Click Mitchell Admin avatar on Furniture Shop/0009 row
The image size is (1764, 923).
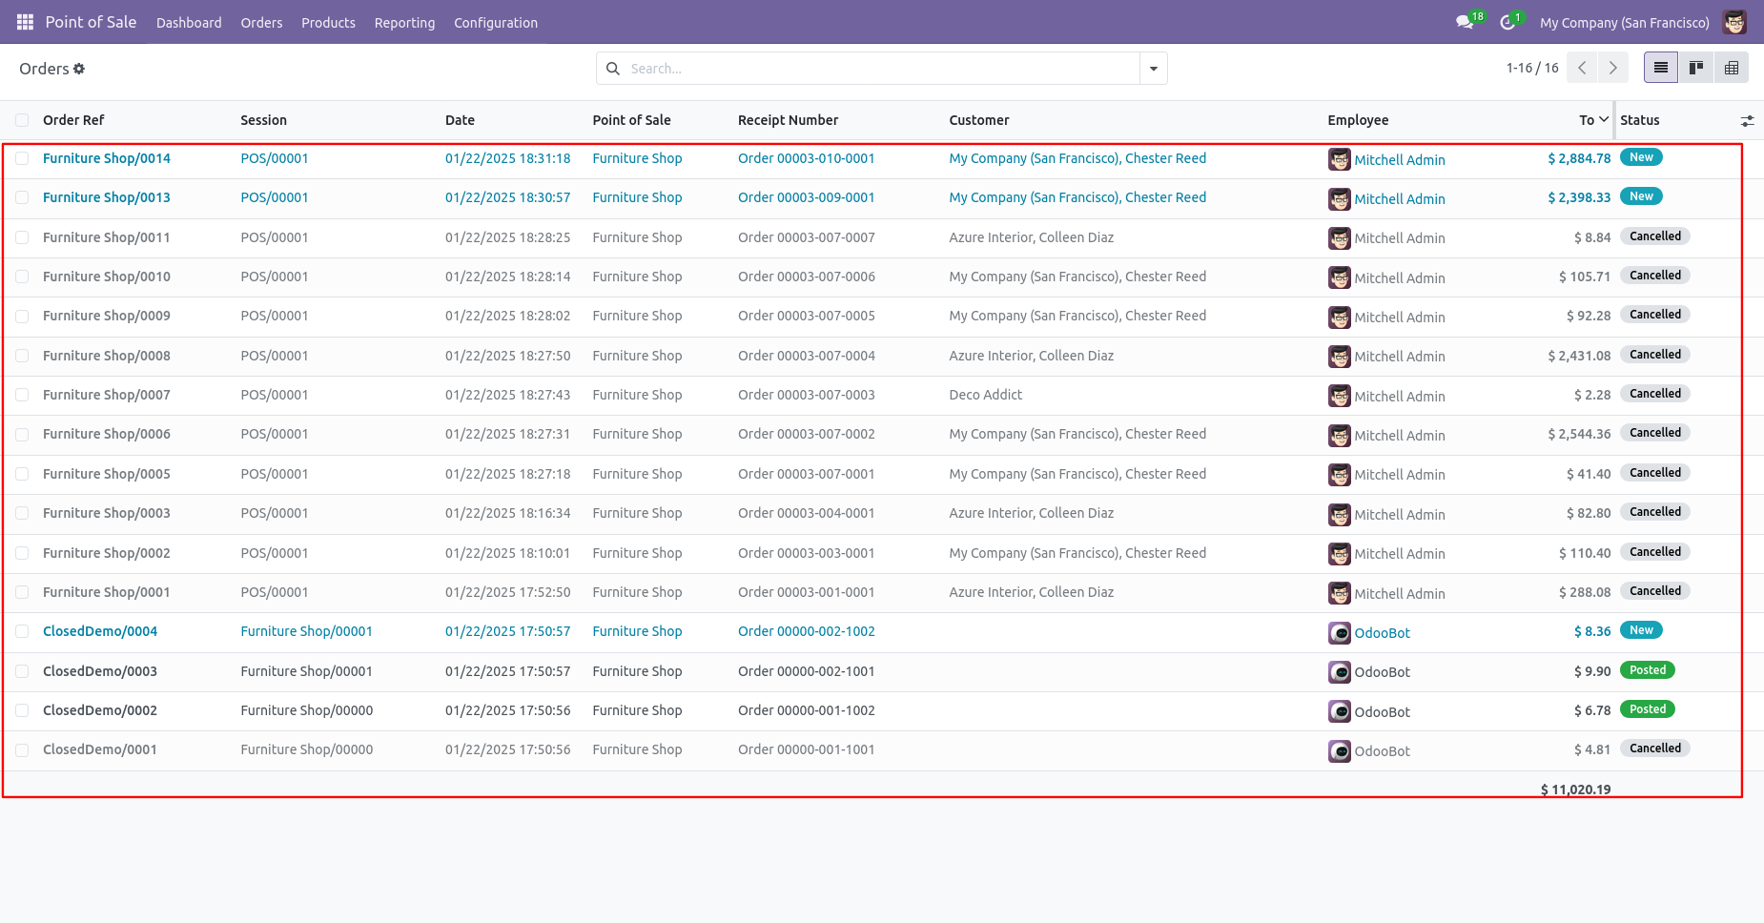click(1340, 317)
